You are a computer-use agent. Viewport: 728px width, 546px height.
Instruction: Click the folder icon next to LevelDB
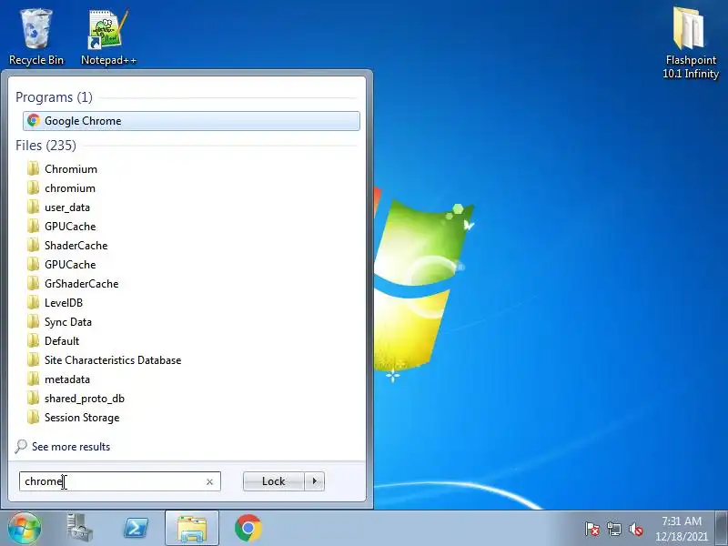(x=34, y=303)
